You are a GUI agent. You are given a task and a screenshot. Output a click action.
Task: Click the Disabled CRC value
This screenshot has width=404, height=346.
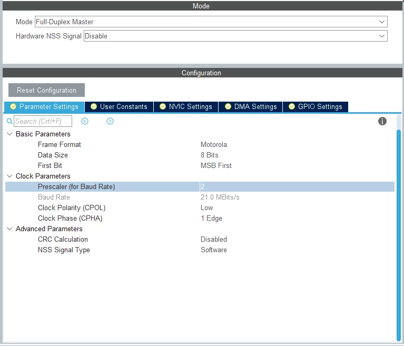click(x=214, y=239)
